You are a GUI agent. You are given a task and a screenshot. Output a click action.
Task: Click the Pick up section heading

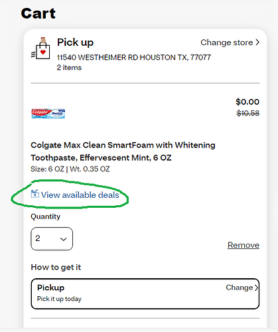pyautogui.click(x=75, y=42)
